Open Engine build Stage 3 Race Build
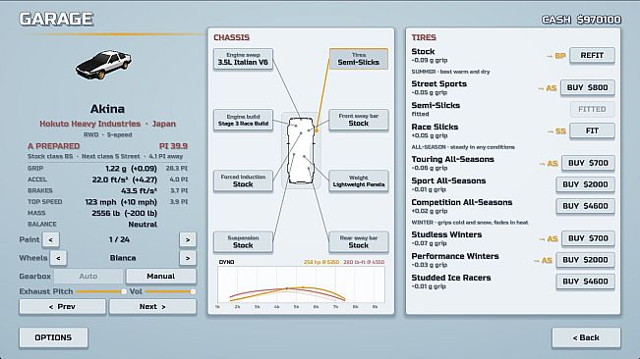The height and width of the screenshot is (359, 640). pyautogui.click(x=243, y=120)
